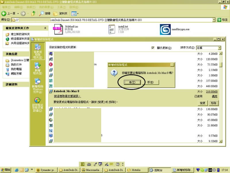
Task: Click the green Back (上一頁) arrow icon
Action: pyautogui.click(x=4, y=14)
